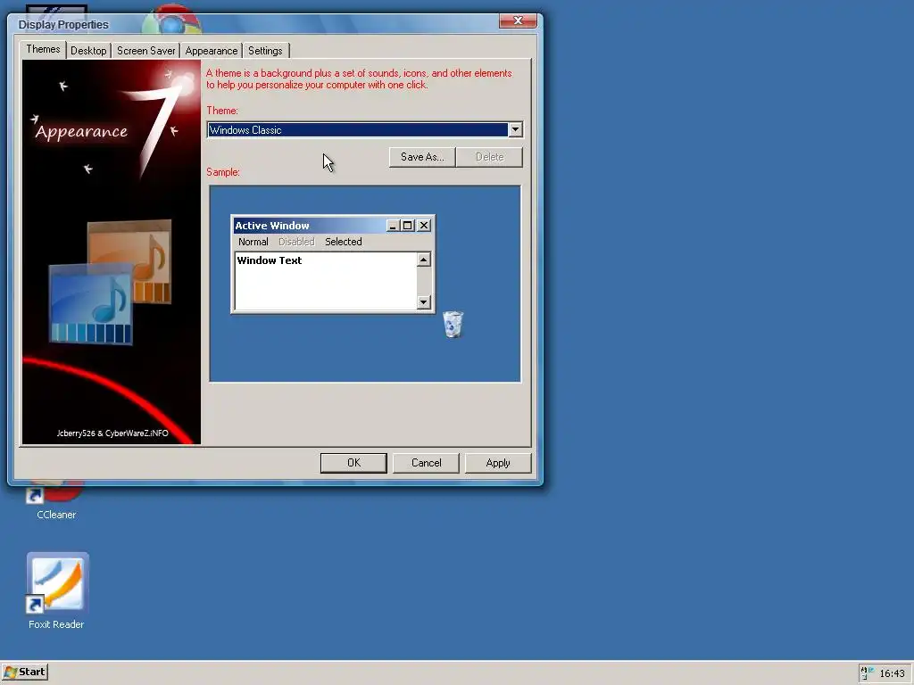Open the Appearance tab
Viewport: 914px width, 685px height.
[x=211, y=51]
